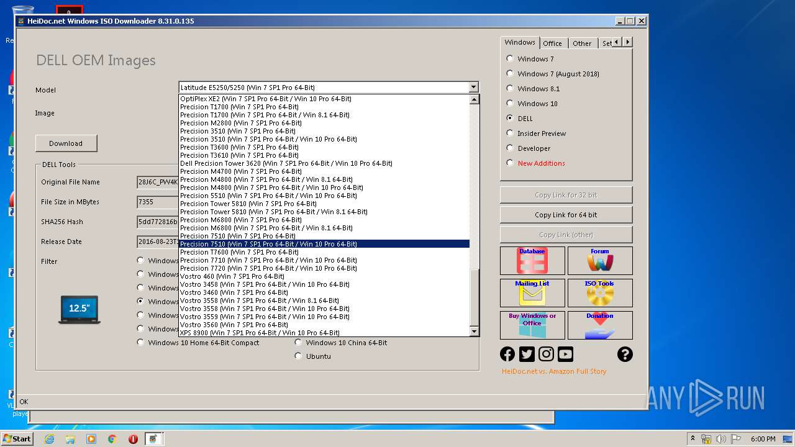Image resolution: width=795 pixels, height=447 pixels.
Task: Click Copy Link for 64 bit
Action: click(x=566, y=214)
